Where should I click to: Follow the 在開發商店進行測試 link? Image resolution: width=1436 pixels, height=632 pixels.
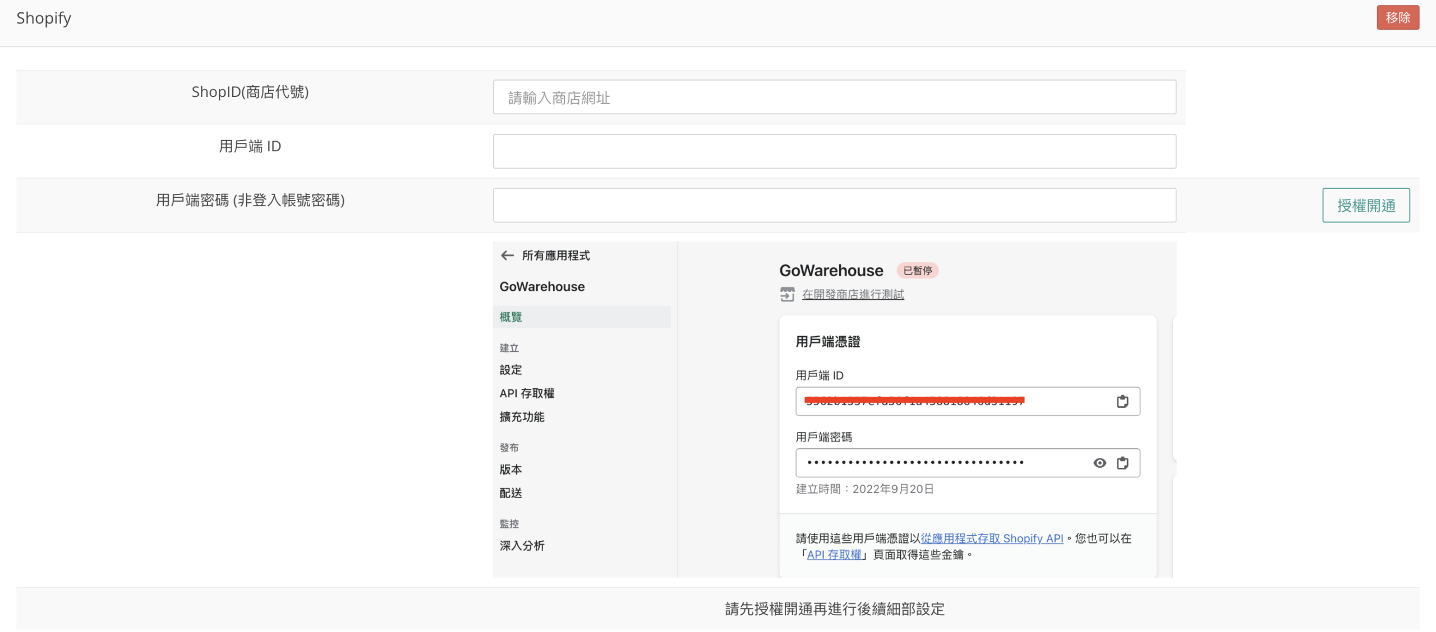point(853,294)
